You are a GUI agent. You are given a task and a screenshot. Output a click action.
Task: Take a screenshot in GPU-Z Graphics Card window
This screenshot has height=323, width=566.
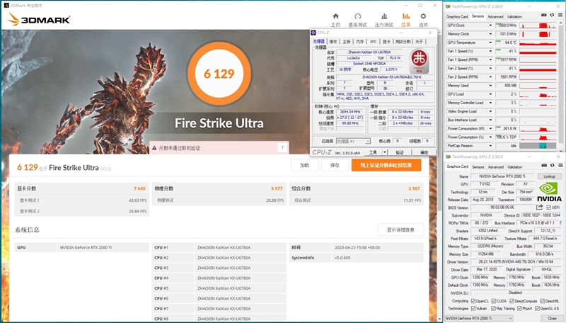click(544, 165)
